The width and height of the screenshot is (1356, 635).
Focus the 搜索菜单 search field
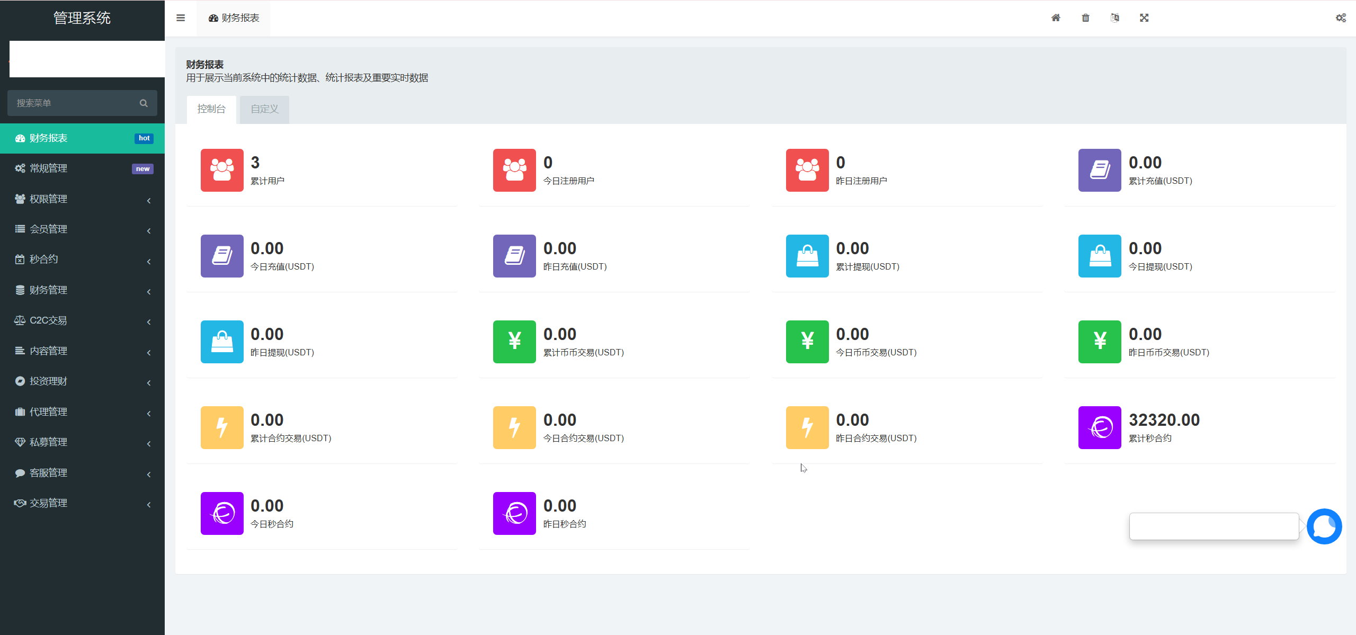[x=82, y=103]
